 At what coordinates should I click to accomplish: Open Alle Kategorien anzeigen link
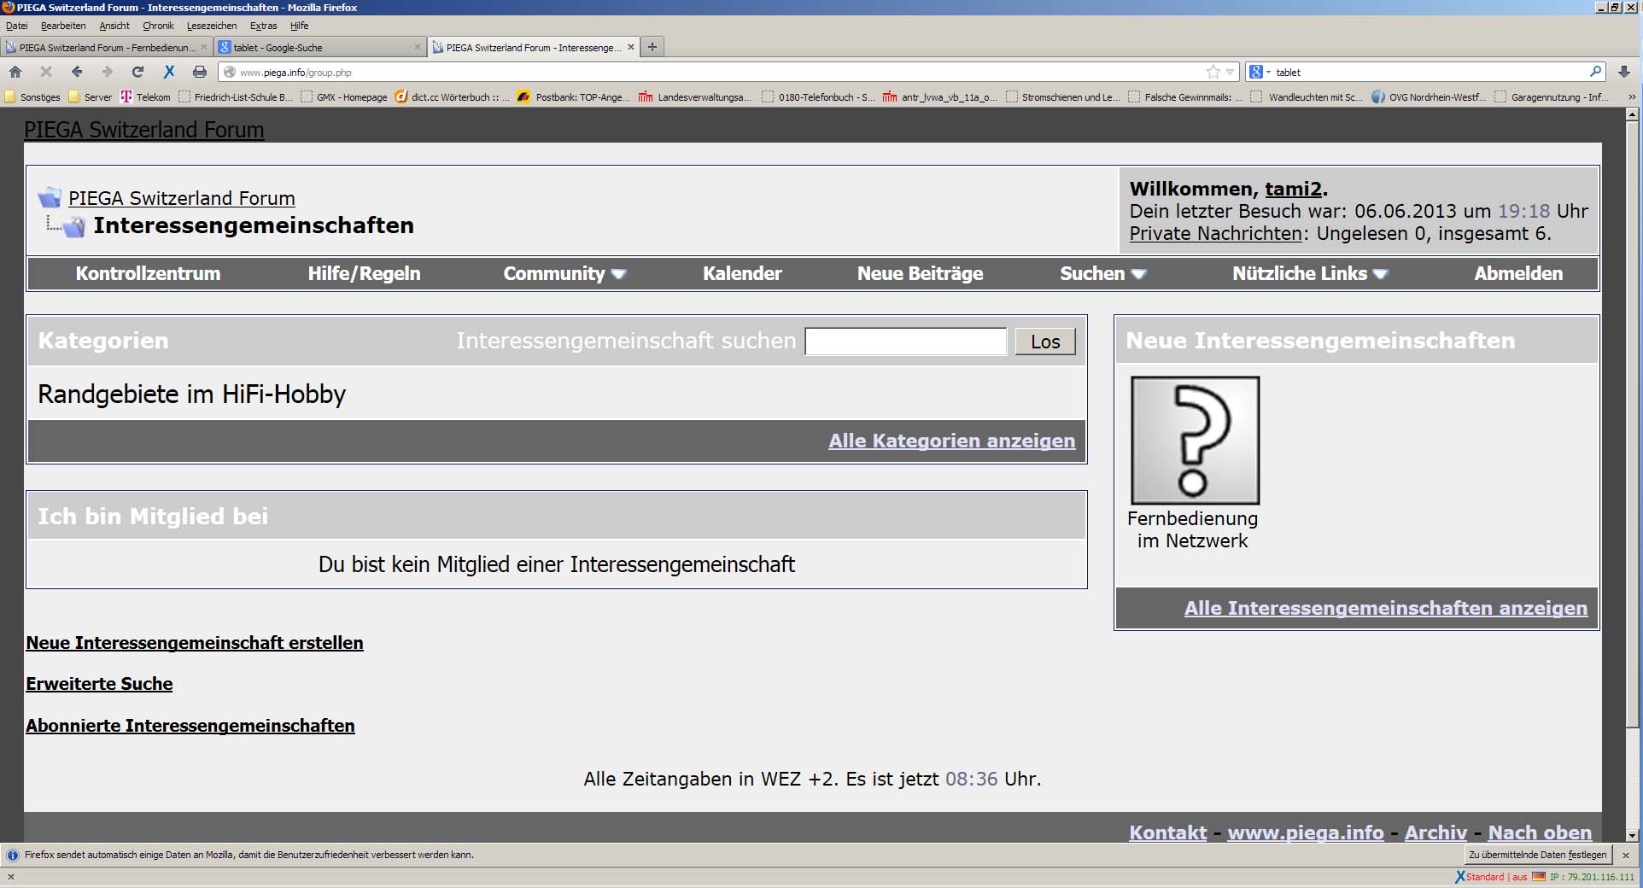coord(951,441)
